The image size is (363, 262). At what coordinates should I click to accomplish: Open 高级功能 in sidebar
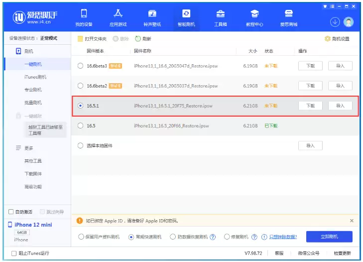33,187
